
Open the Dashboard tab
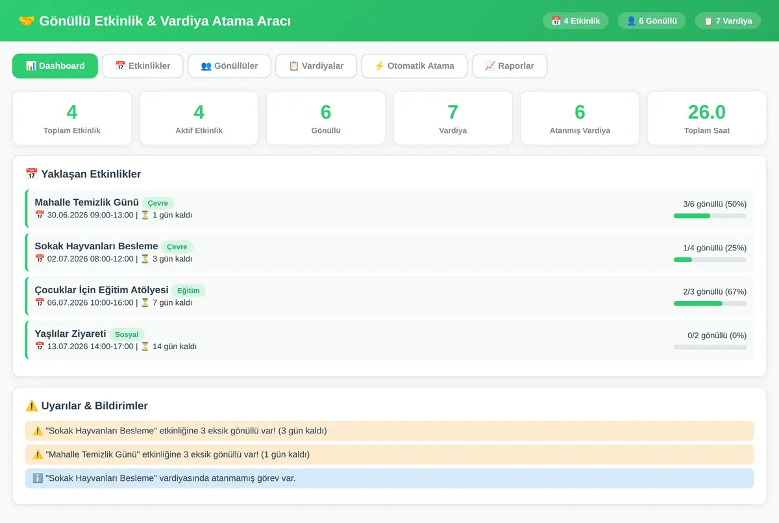(55, 66)
